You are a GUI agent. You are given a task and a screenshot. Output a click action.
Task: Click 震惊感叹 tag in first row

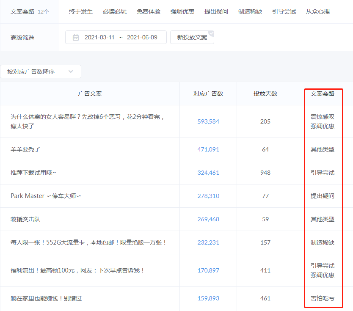coord(323,117)
